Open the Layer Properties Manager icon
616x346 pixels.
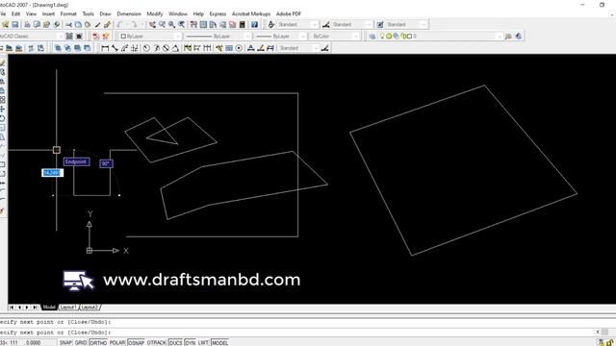[x=372, y=37]
